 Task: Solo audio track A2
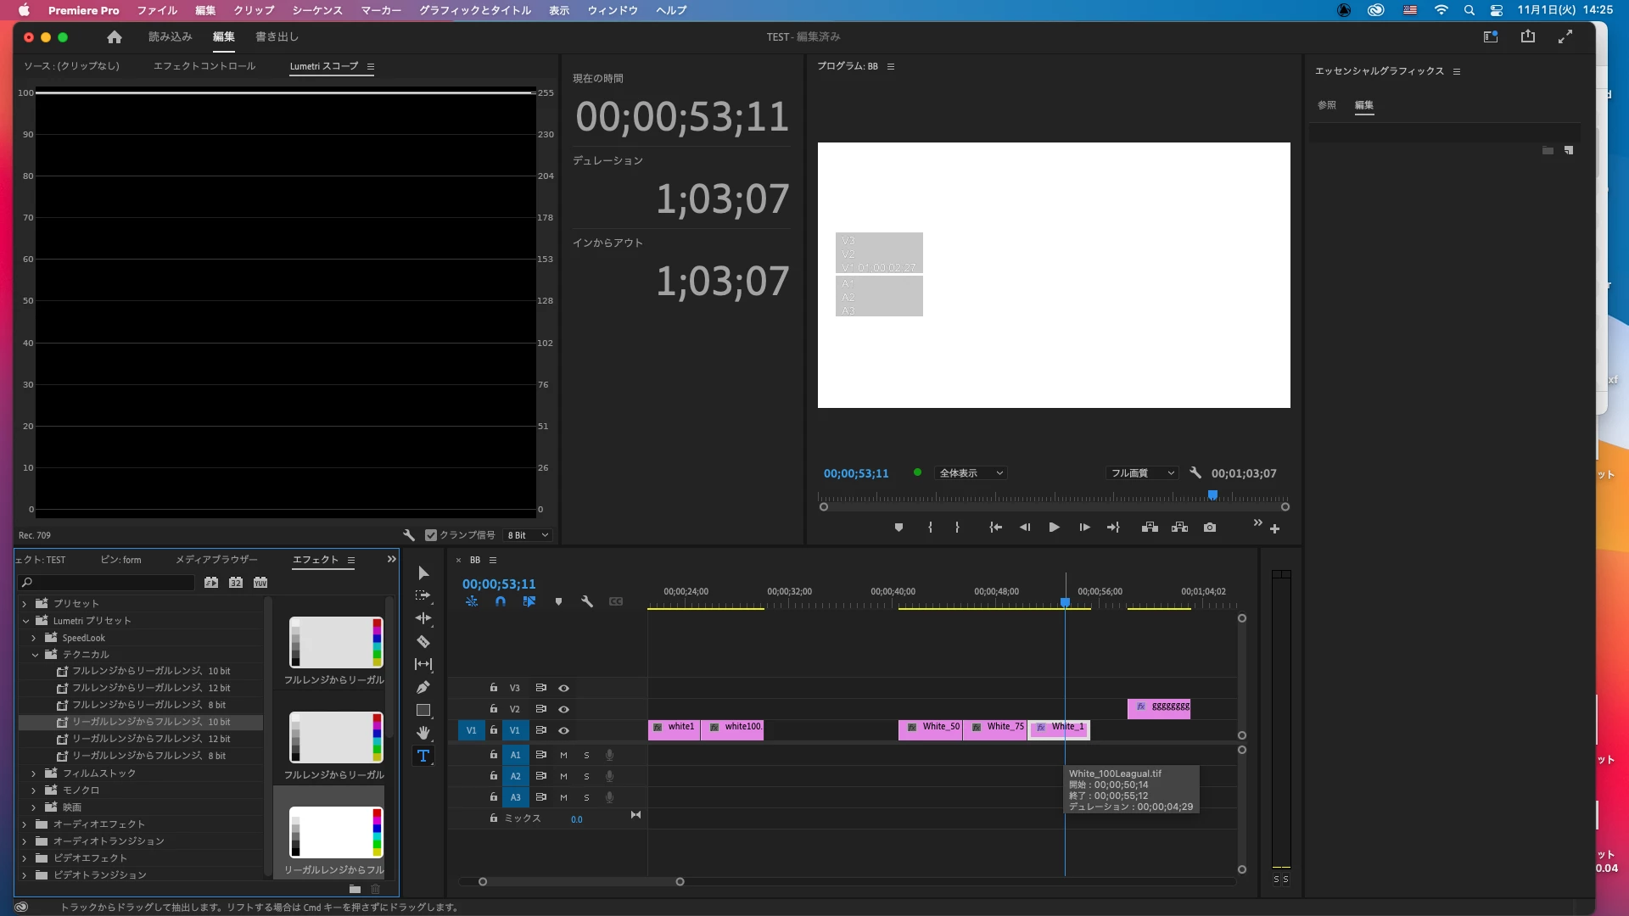coord(586,776)
